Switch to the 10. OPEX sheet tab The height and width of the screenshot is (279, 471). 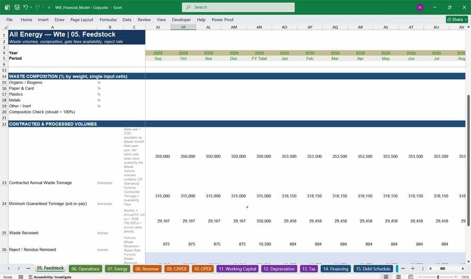coord(203,269)
